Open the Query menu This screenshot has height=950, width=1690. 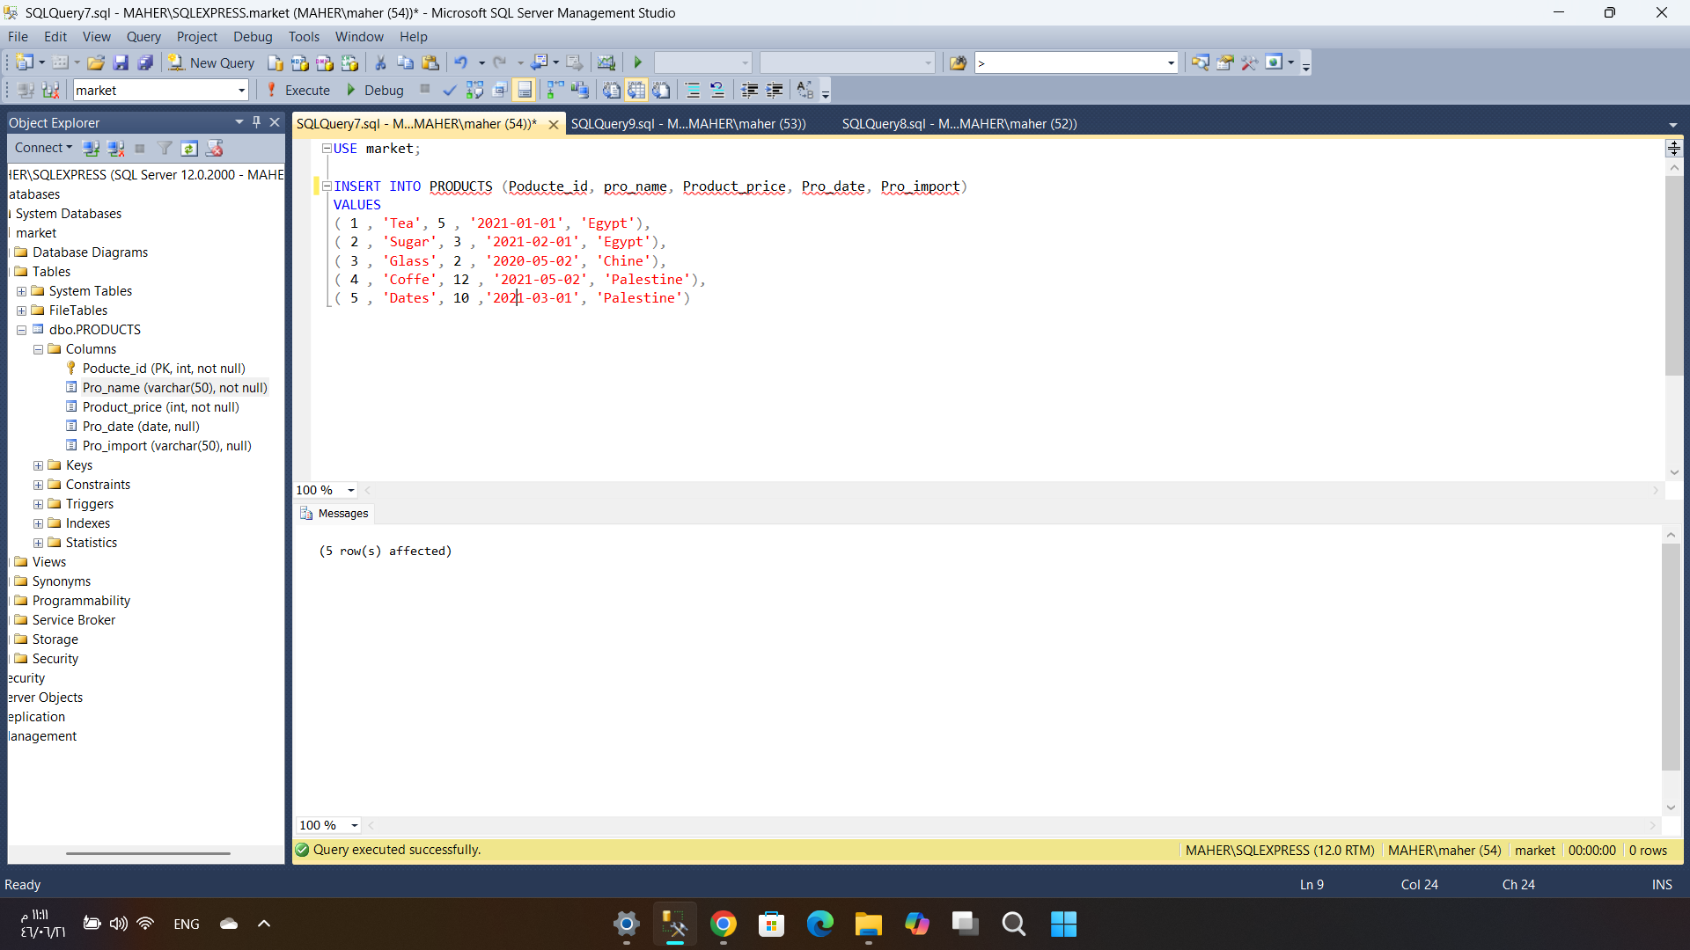[143, 36]
